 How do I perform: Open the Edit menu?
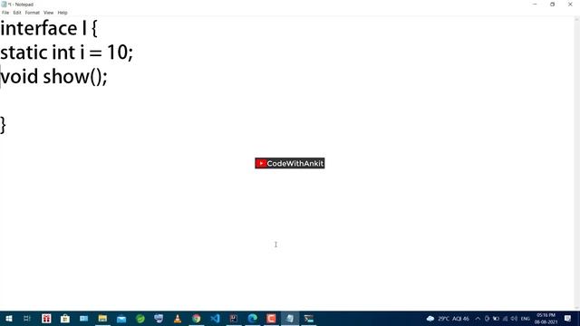click(17, 13)
